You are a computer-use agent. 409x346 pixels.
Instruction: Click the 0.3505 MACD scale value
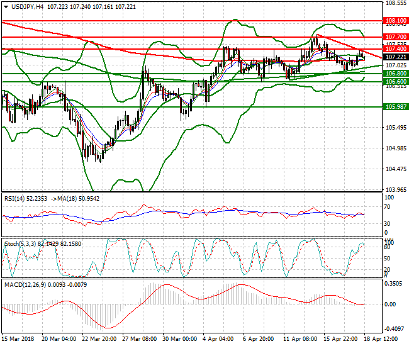tap(393, 284)
